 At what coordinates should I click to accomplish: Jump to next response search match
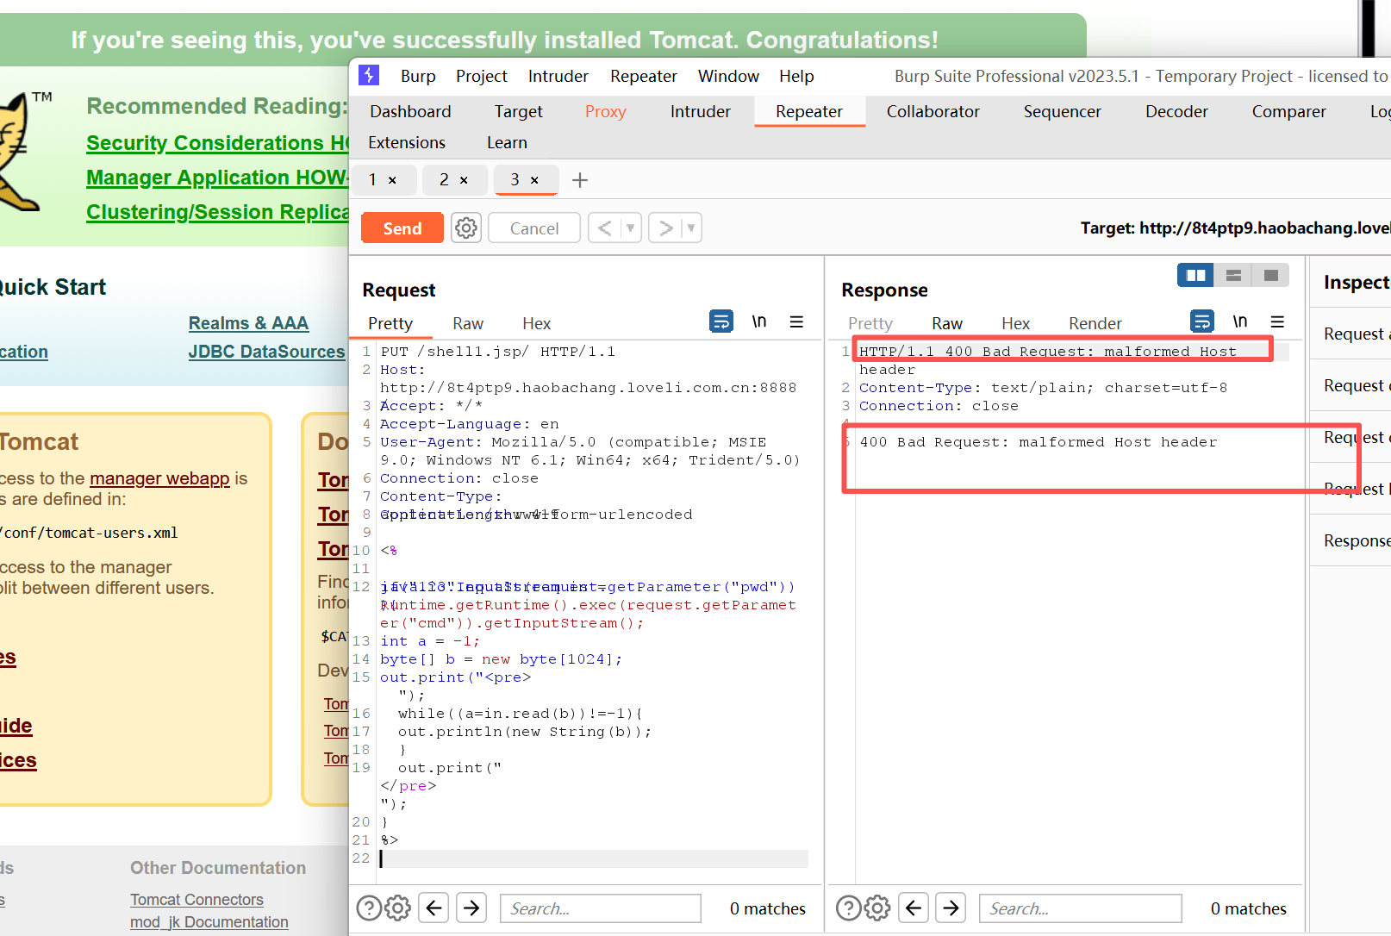pos(951,908)
